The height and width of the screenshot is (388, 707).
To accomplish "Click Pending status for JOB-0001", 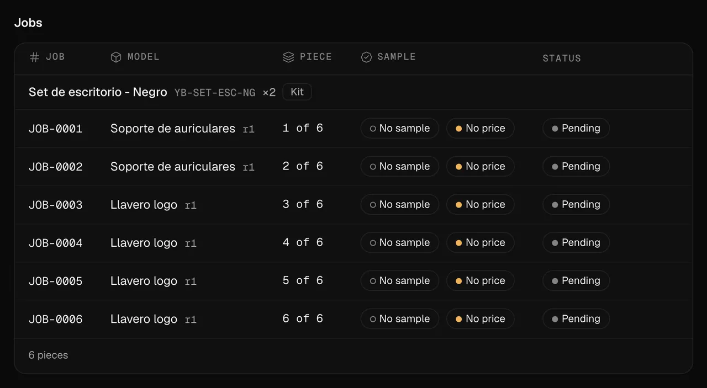I will click(x=576, y=128).
